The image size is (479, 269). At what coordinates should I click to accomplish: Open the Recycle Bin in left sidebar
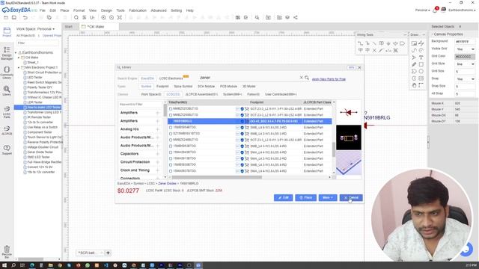(x=7, y=252)
